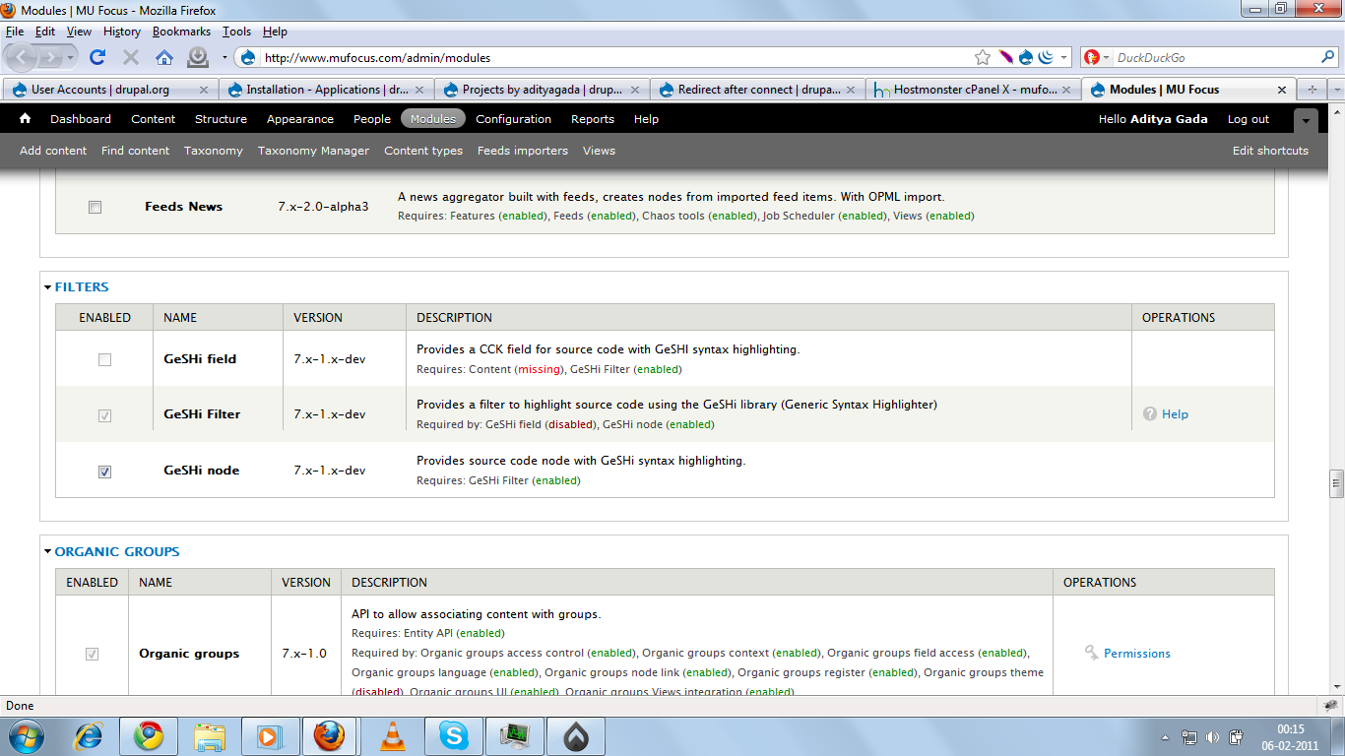Open the downloads toolbar dropdown arrow
The height and width of the screenshot is (756, 1345).
(224, 57)
